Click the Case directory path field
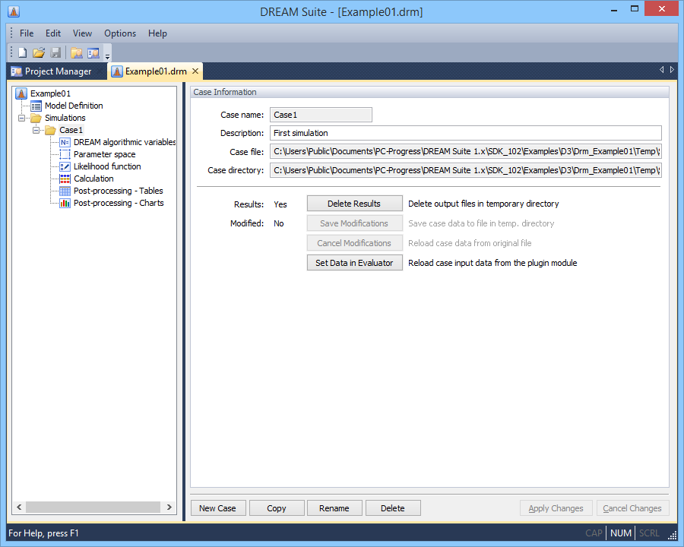 [x=466, y=170]
